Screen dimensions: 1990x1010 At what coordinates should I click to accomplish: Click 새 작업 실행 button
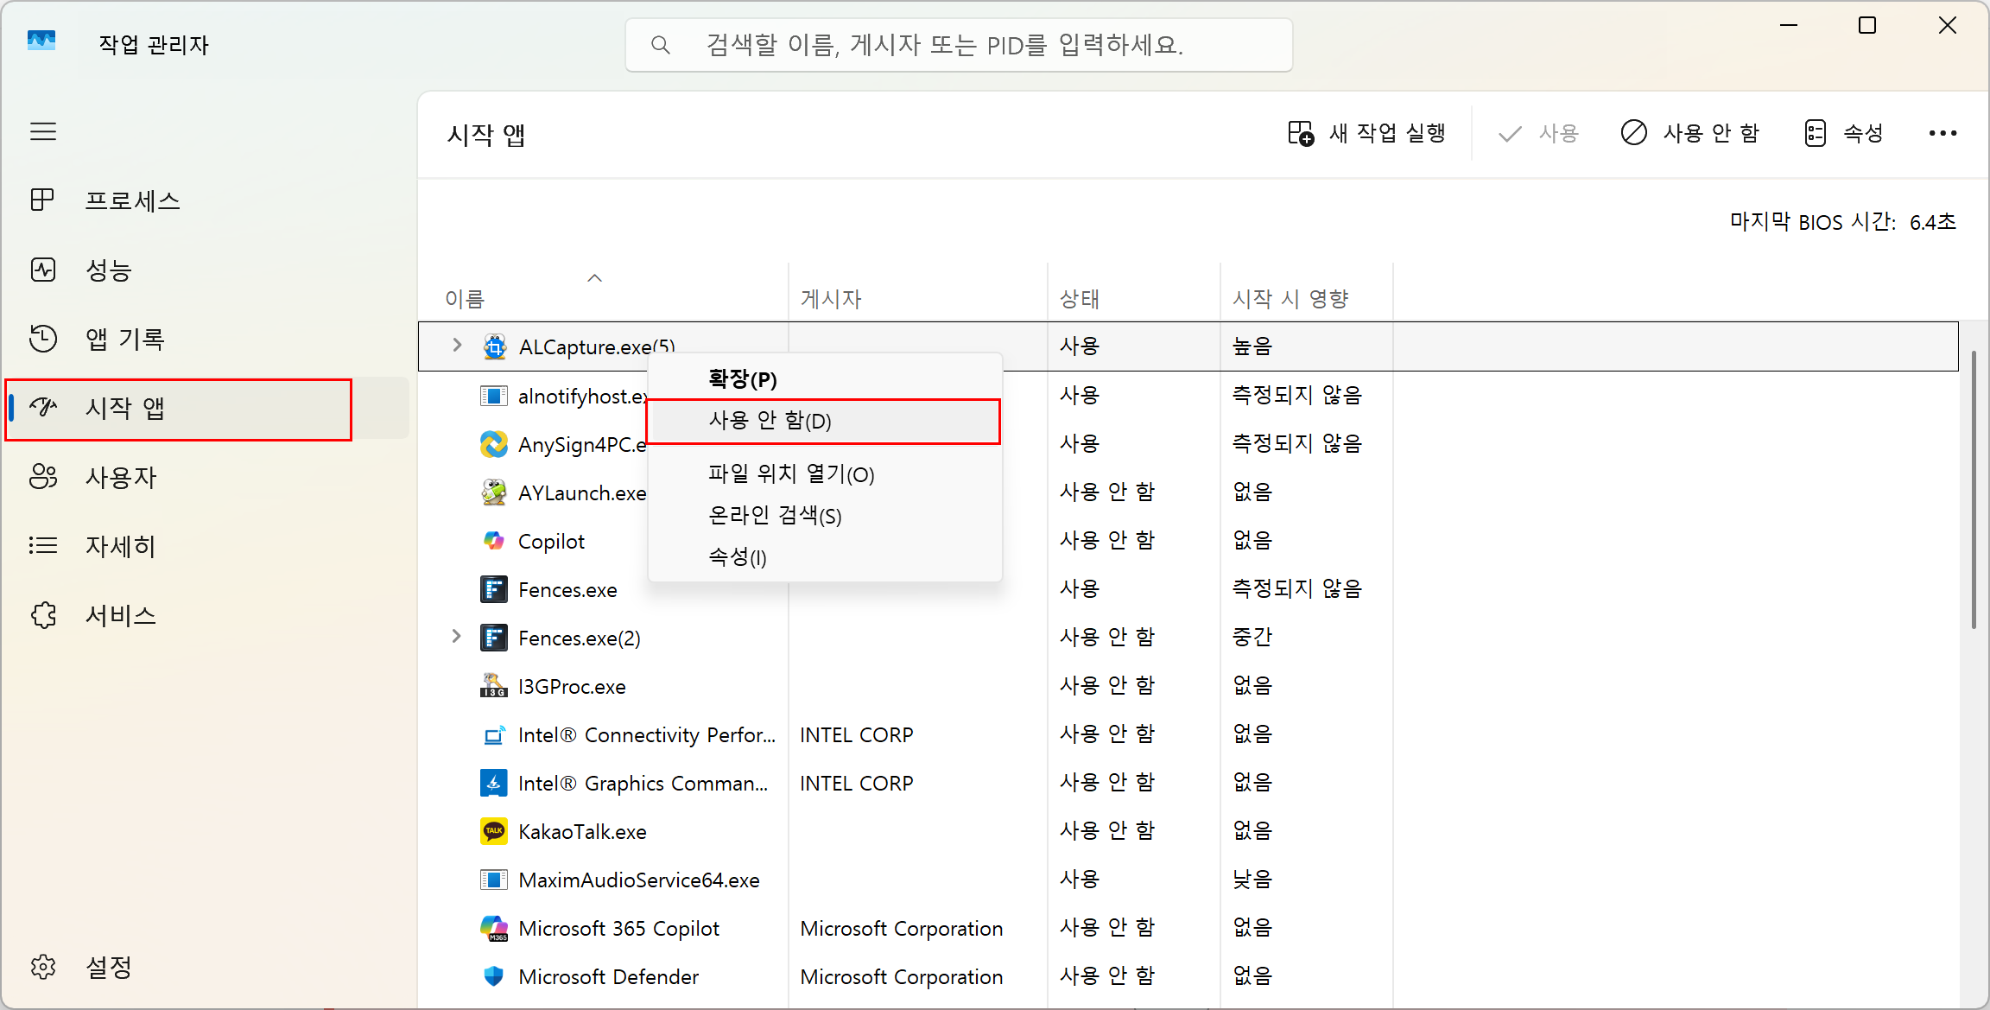(x=1366, y=133)
